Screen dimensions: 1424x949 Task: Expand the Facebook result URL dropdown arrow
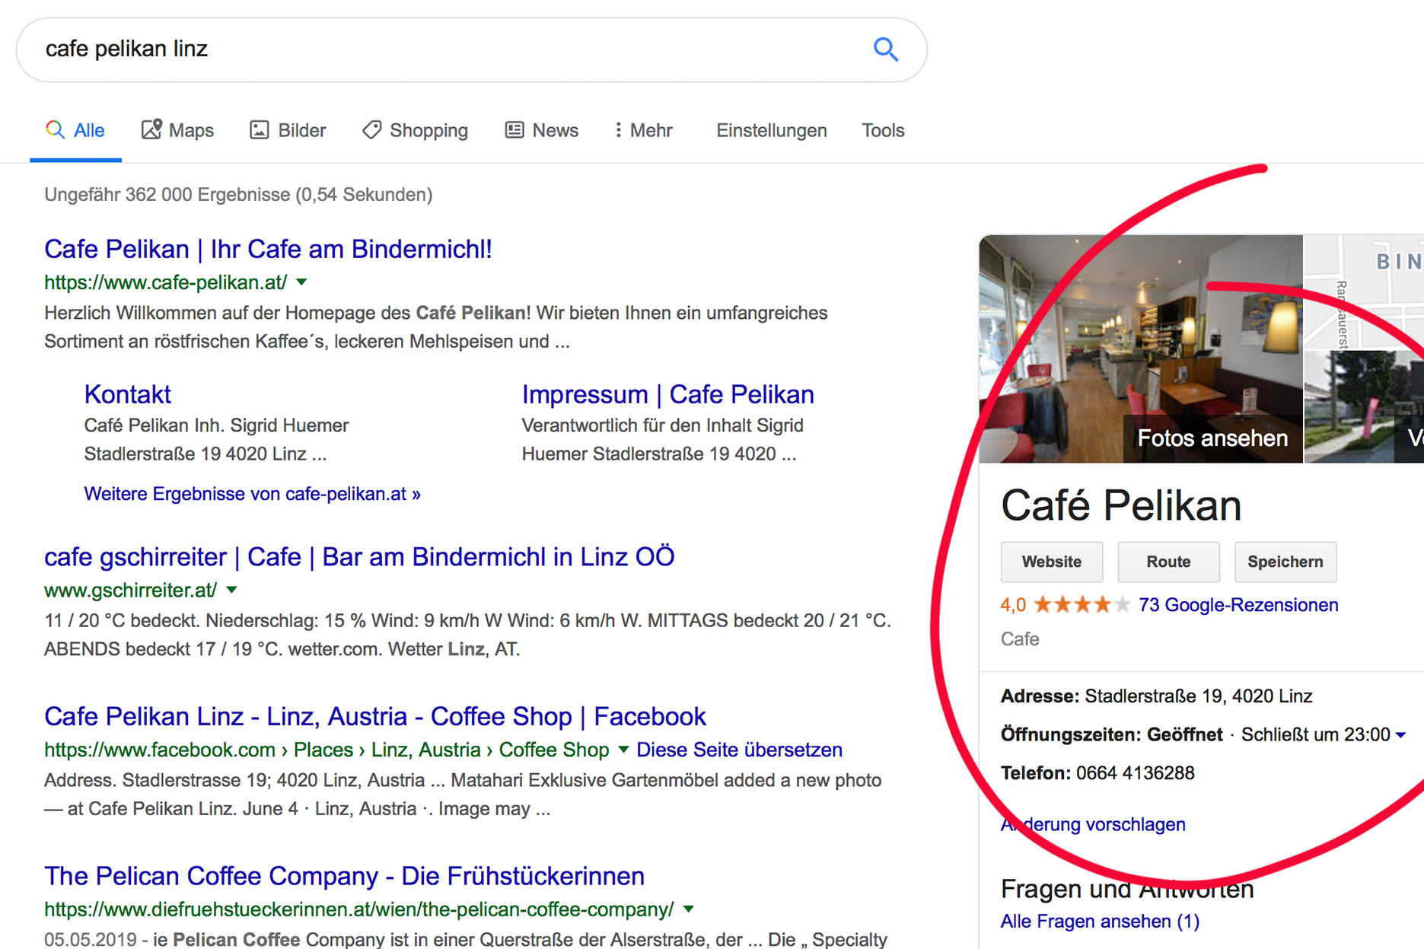point(623,750)
